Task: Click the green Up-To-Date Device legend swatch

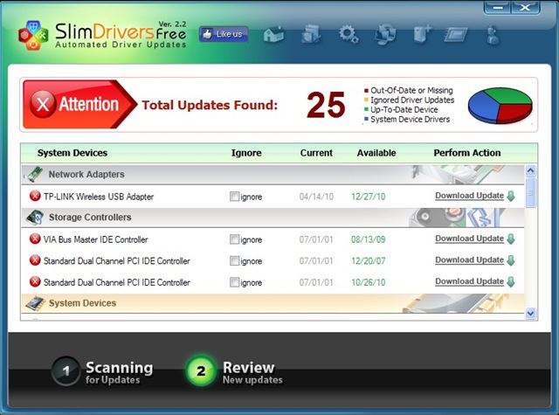Action: (366, 109)
